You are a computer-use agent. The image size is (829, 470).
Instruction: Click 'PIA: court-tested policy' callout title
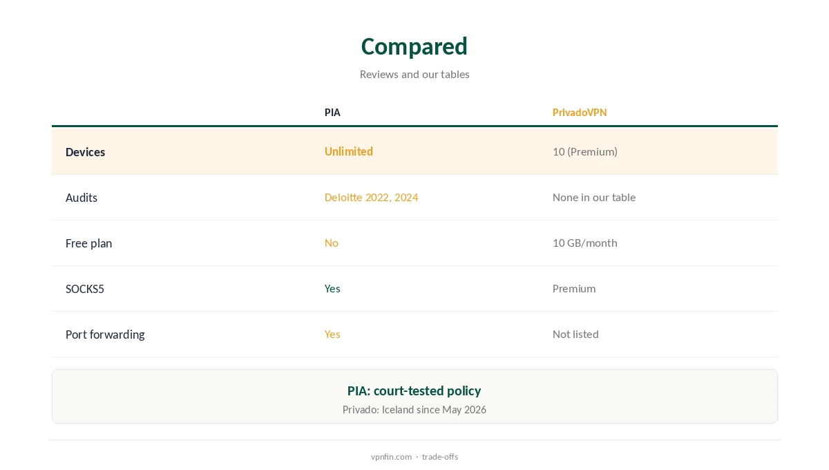[x=414, y=391]
